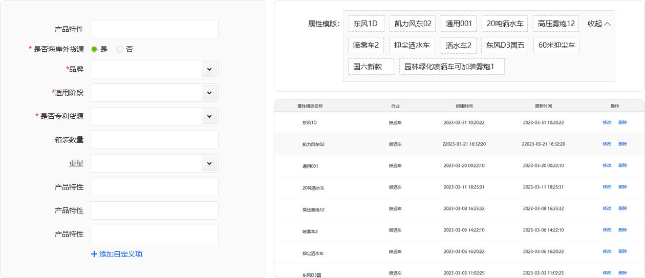Edit the 通用001 template via 修改
The width and height of the screenshot is (645, 278).
[607, 166]
